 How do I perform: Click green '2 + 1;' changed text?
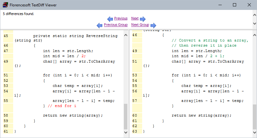(217, 56)
